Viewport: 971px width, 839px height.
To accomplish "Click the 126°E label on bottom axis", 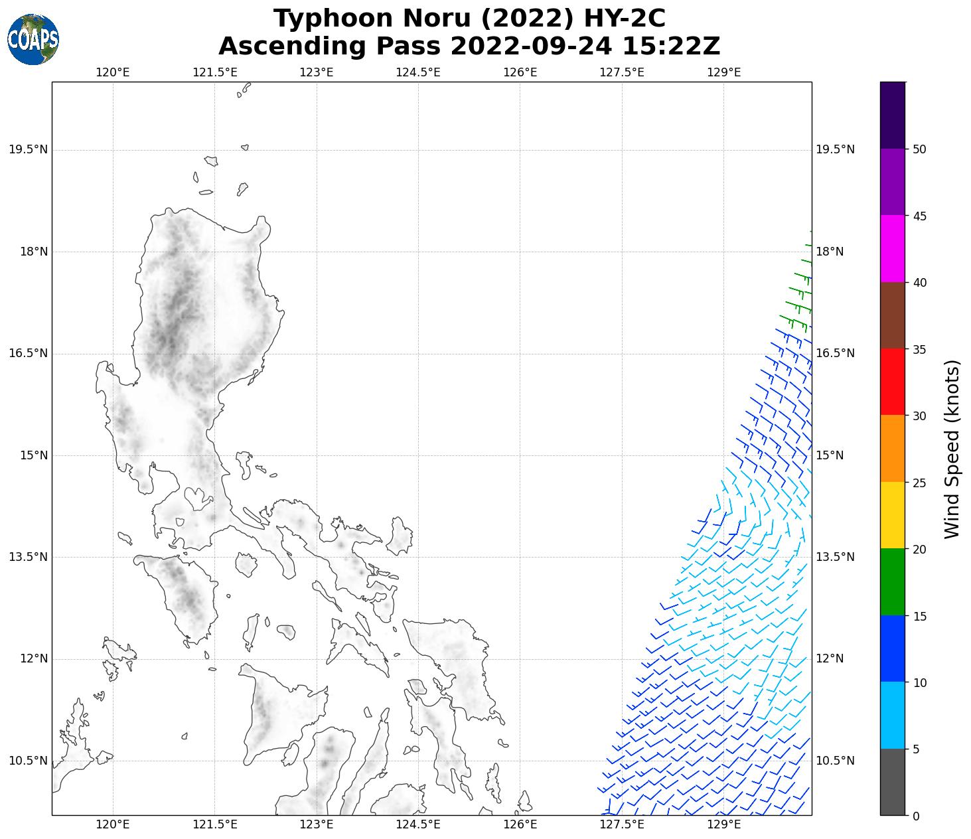I will [520, 825].
